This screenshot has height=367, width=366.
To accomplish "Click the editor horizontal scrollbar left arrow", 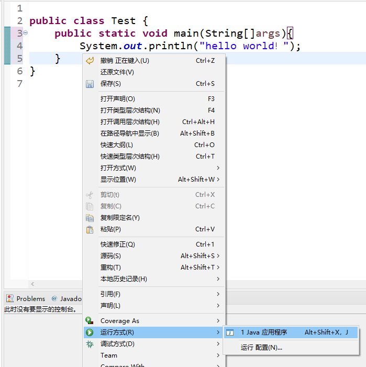I will coord(32,284).
